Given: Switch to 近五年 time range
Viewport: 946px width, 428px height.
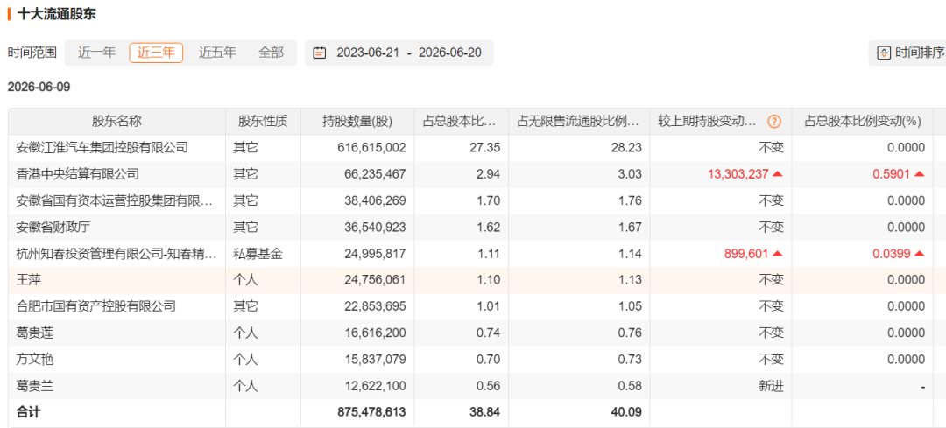Looking at the screenshot, I should coord(217,53).
